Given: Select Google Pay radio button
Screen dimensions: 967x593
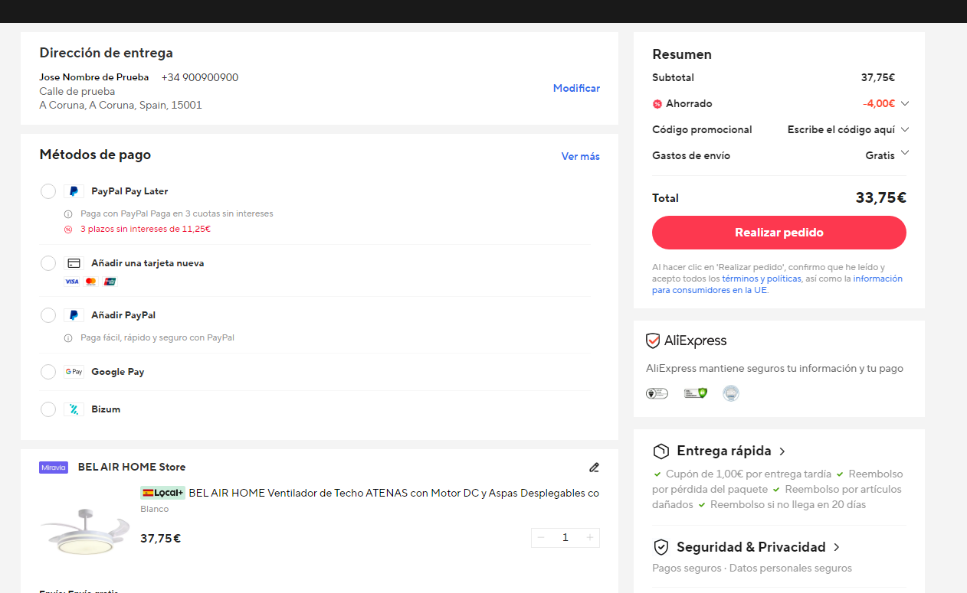Looking at the screenshot, I should tap(48, 372).
